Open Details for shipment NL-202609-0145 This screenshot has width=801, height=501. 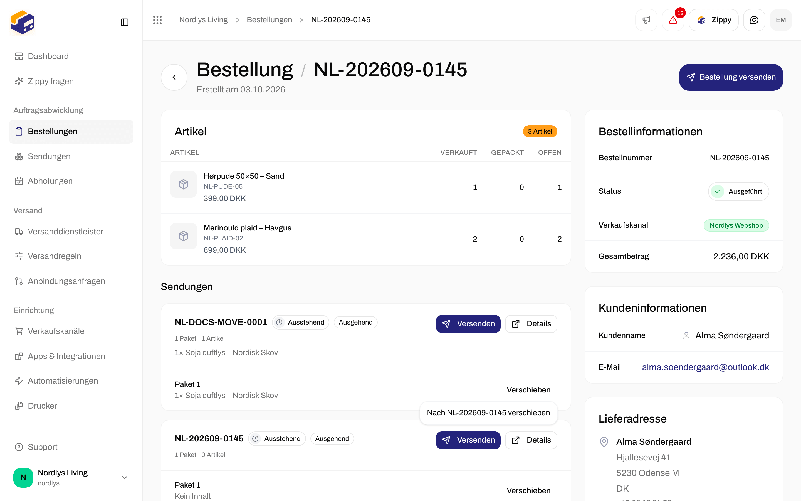click(x=531, y=440)
